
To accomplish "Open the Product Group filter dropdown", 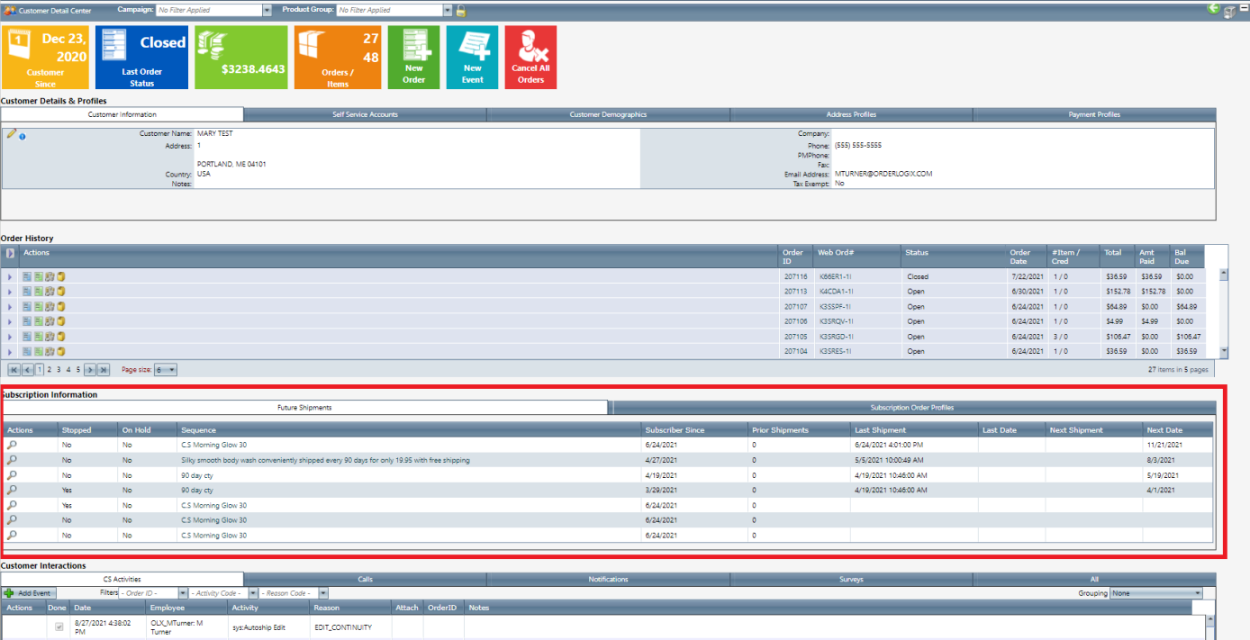I will 448,11.
